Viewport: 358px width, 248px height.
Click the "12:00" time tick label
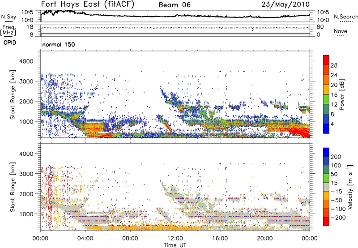click(x=175, y=239)
